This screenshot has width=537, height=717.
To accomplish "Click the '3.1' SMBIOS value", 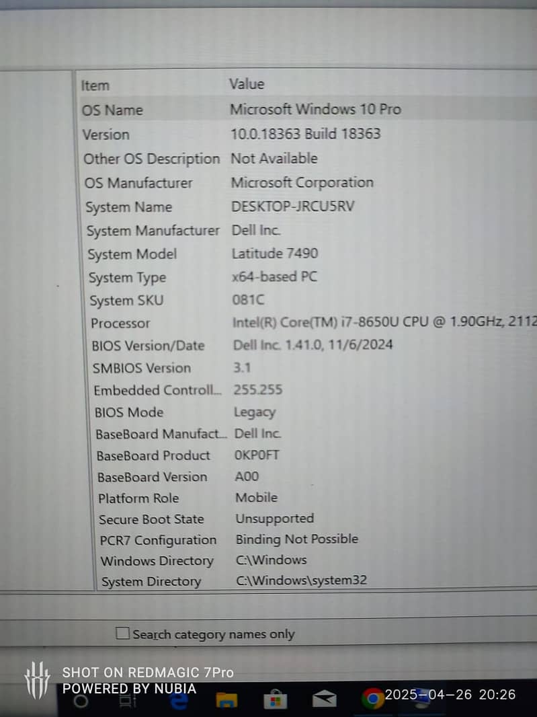I will [242, 368].
